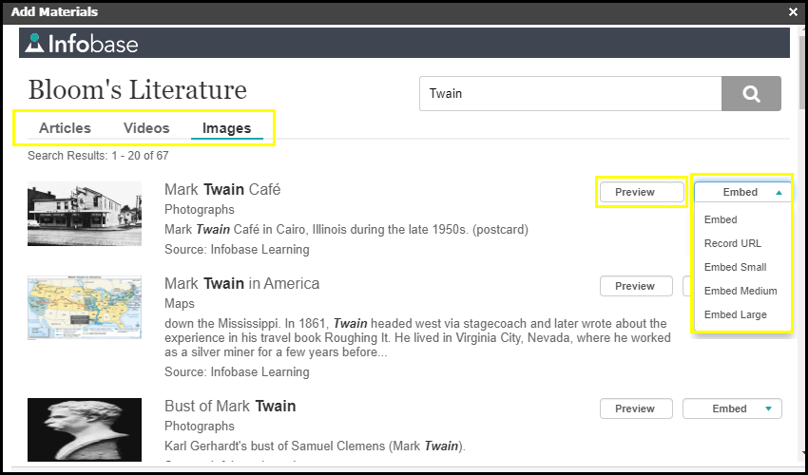
Task: Click the Infobase logo
Action: tap(82, 44)
